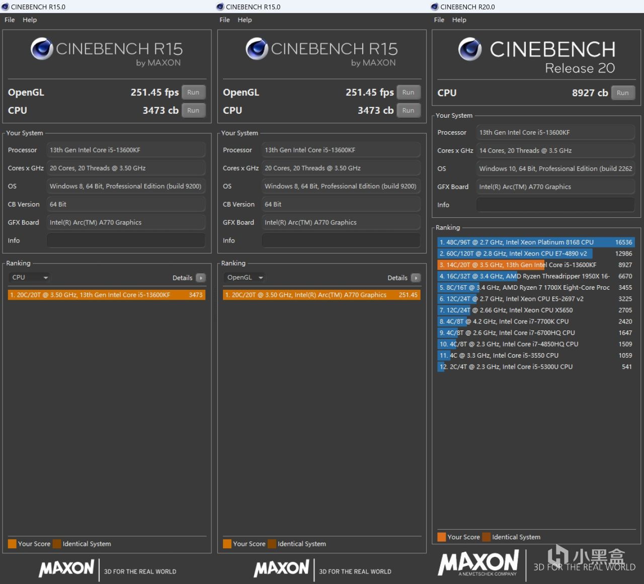Expand the CPU ranking dropdown in the left R15 window
This screenshot has height=584, width=644.
(29, 278)
